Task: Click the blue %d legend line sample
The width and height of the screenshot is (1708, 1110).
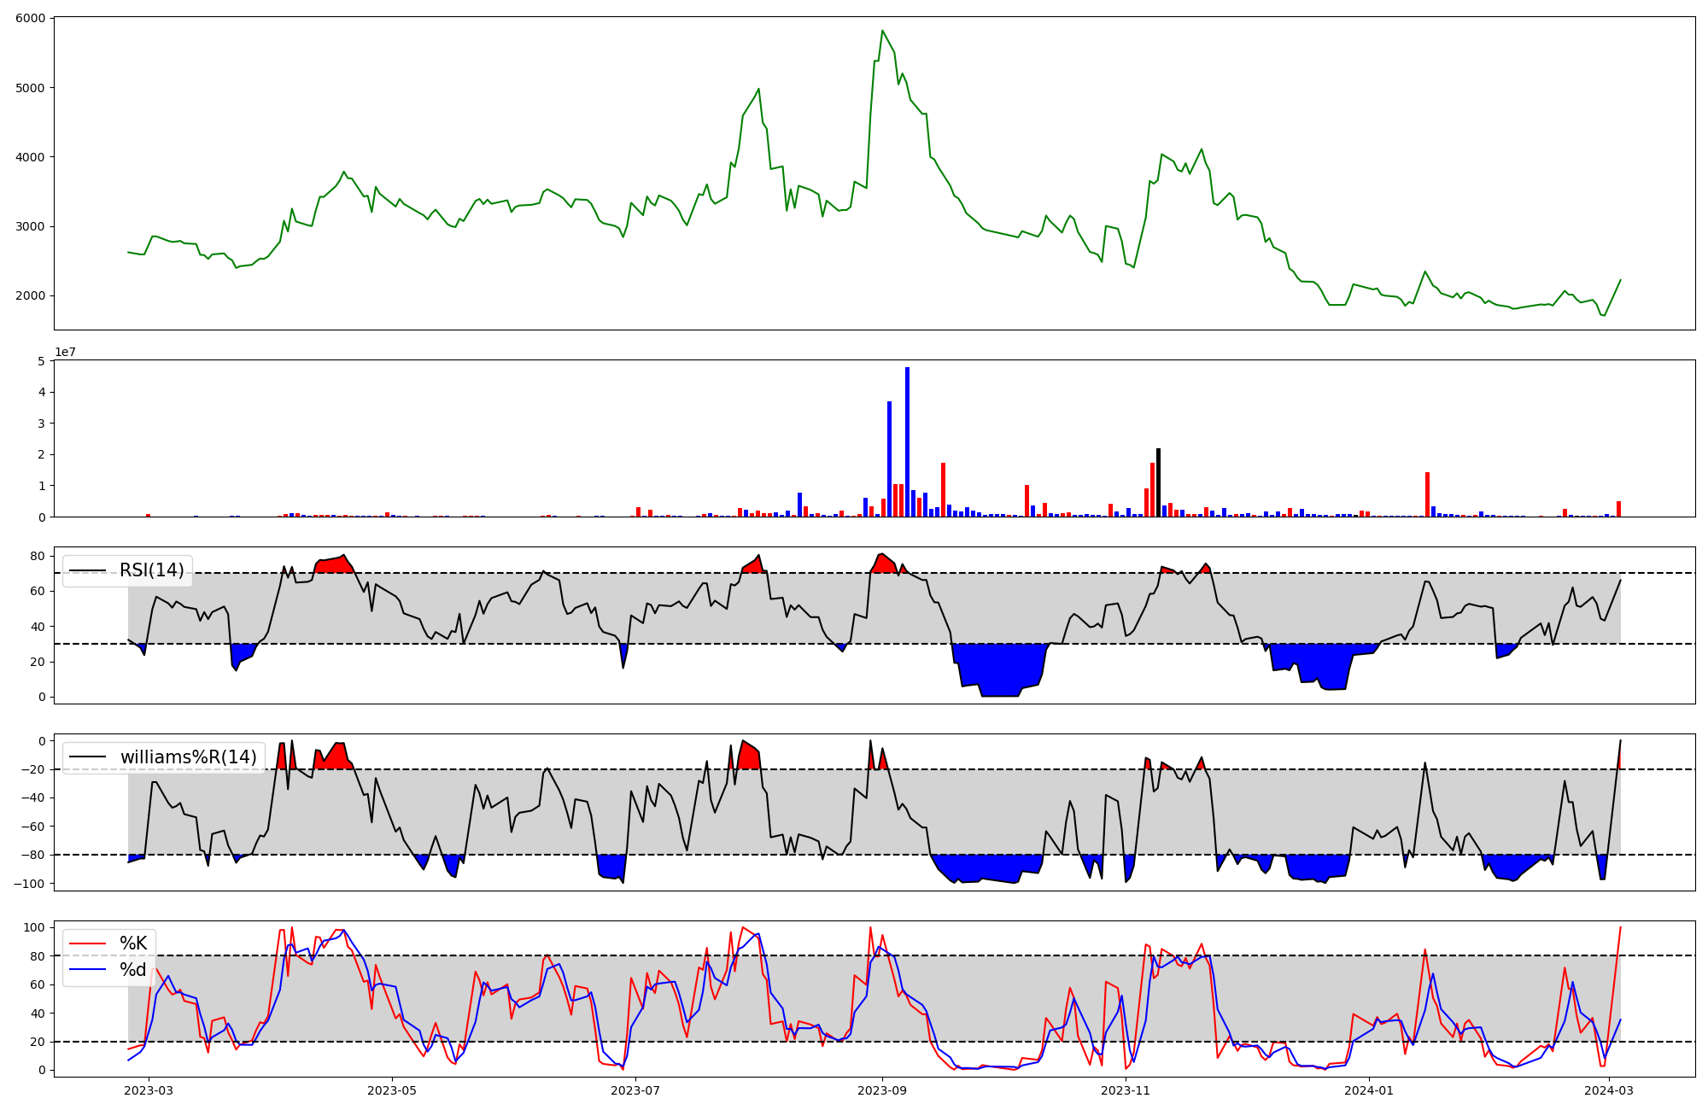Action: pos(87,969)
